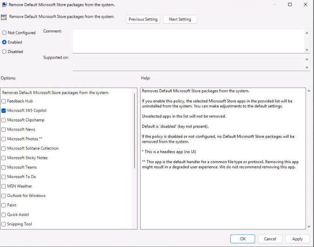
Task: Click Help pane scroll up arrow
Action: click(309, 91)
